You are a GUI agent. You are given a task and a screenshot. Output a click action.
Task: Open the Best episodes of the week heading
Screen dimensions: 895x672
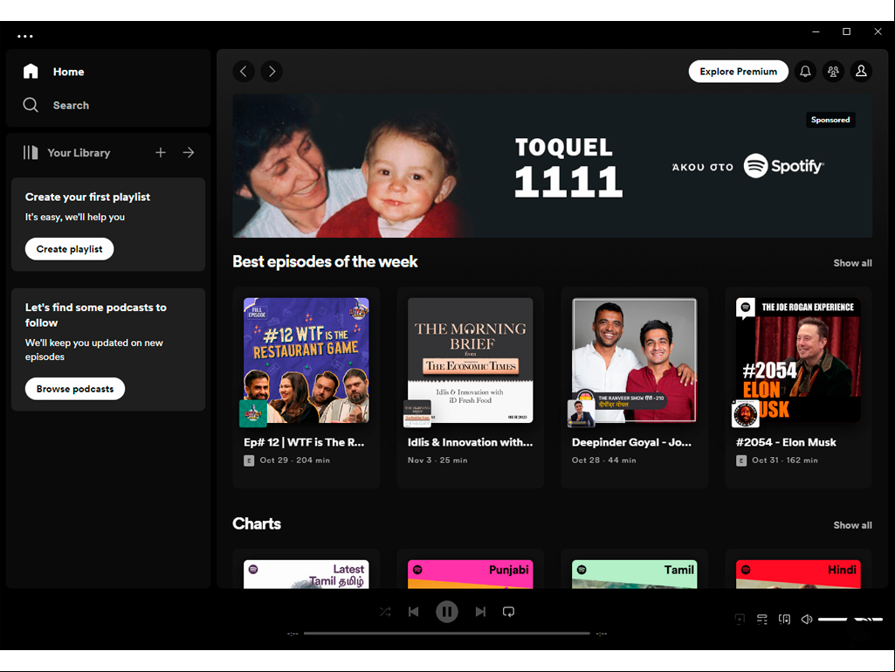point(325,261)
